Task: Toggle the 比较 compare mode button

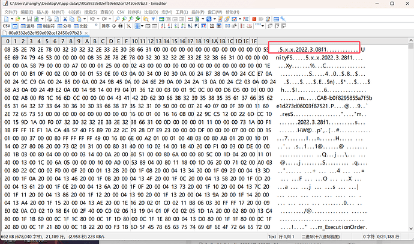Action: click(x=80, y=26)
